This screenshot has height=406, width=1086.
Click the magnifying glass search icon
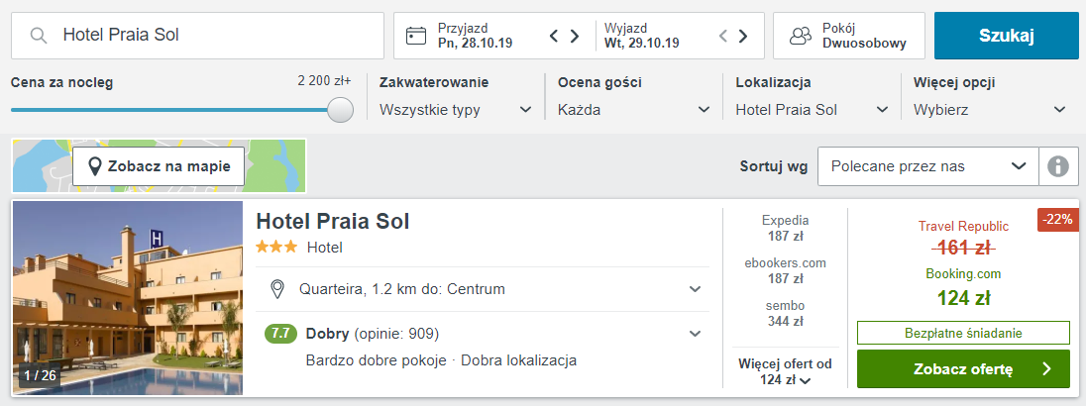(39, 36)
